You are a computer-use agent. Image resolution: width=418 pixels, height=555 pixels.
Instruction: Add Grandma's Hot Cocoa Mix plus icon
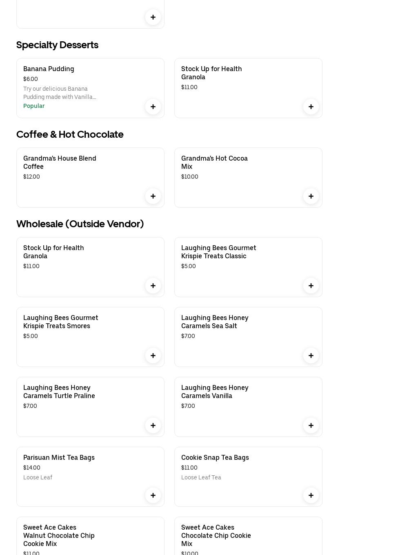311,196
